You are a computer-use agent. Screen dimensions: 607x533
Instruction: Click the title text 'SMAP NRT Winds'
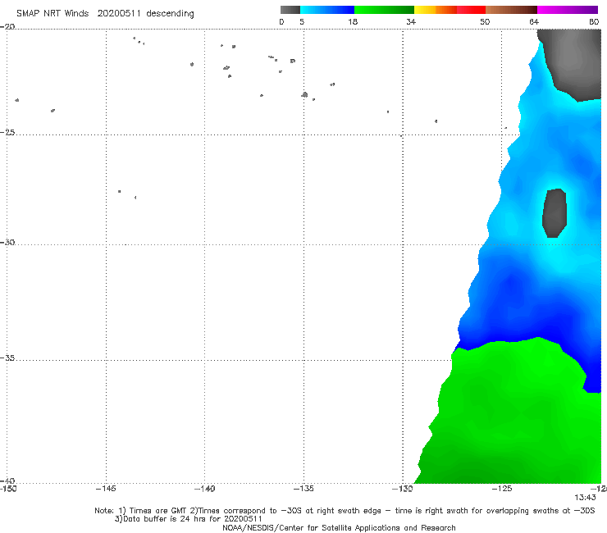[x=52, y=13]
